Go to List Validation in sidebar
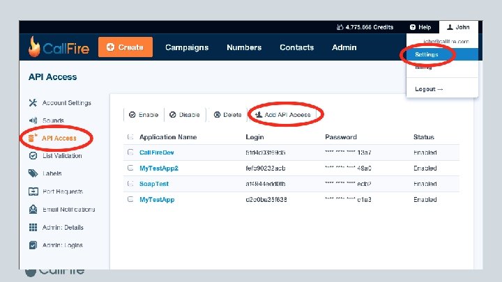The image size is (502, 282). click(x=62, y=156)
